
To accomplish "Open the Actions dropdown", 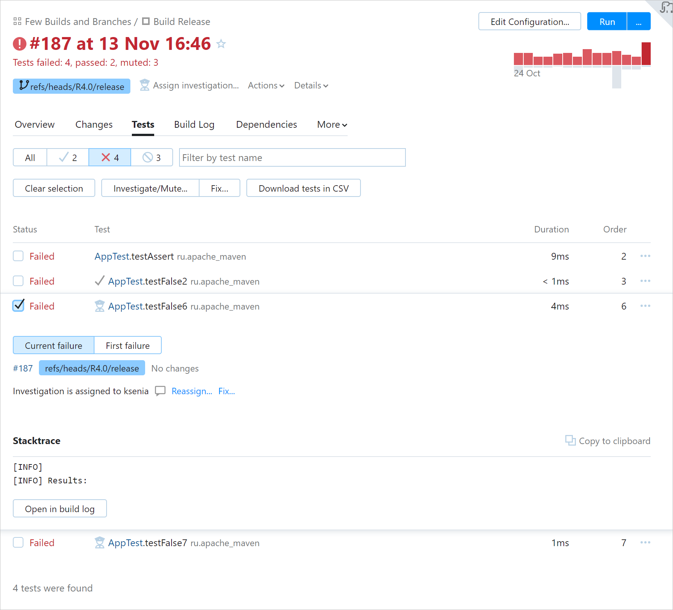I will 266,85.
